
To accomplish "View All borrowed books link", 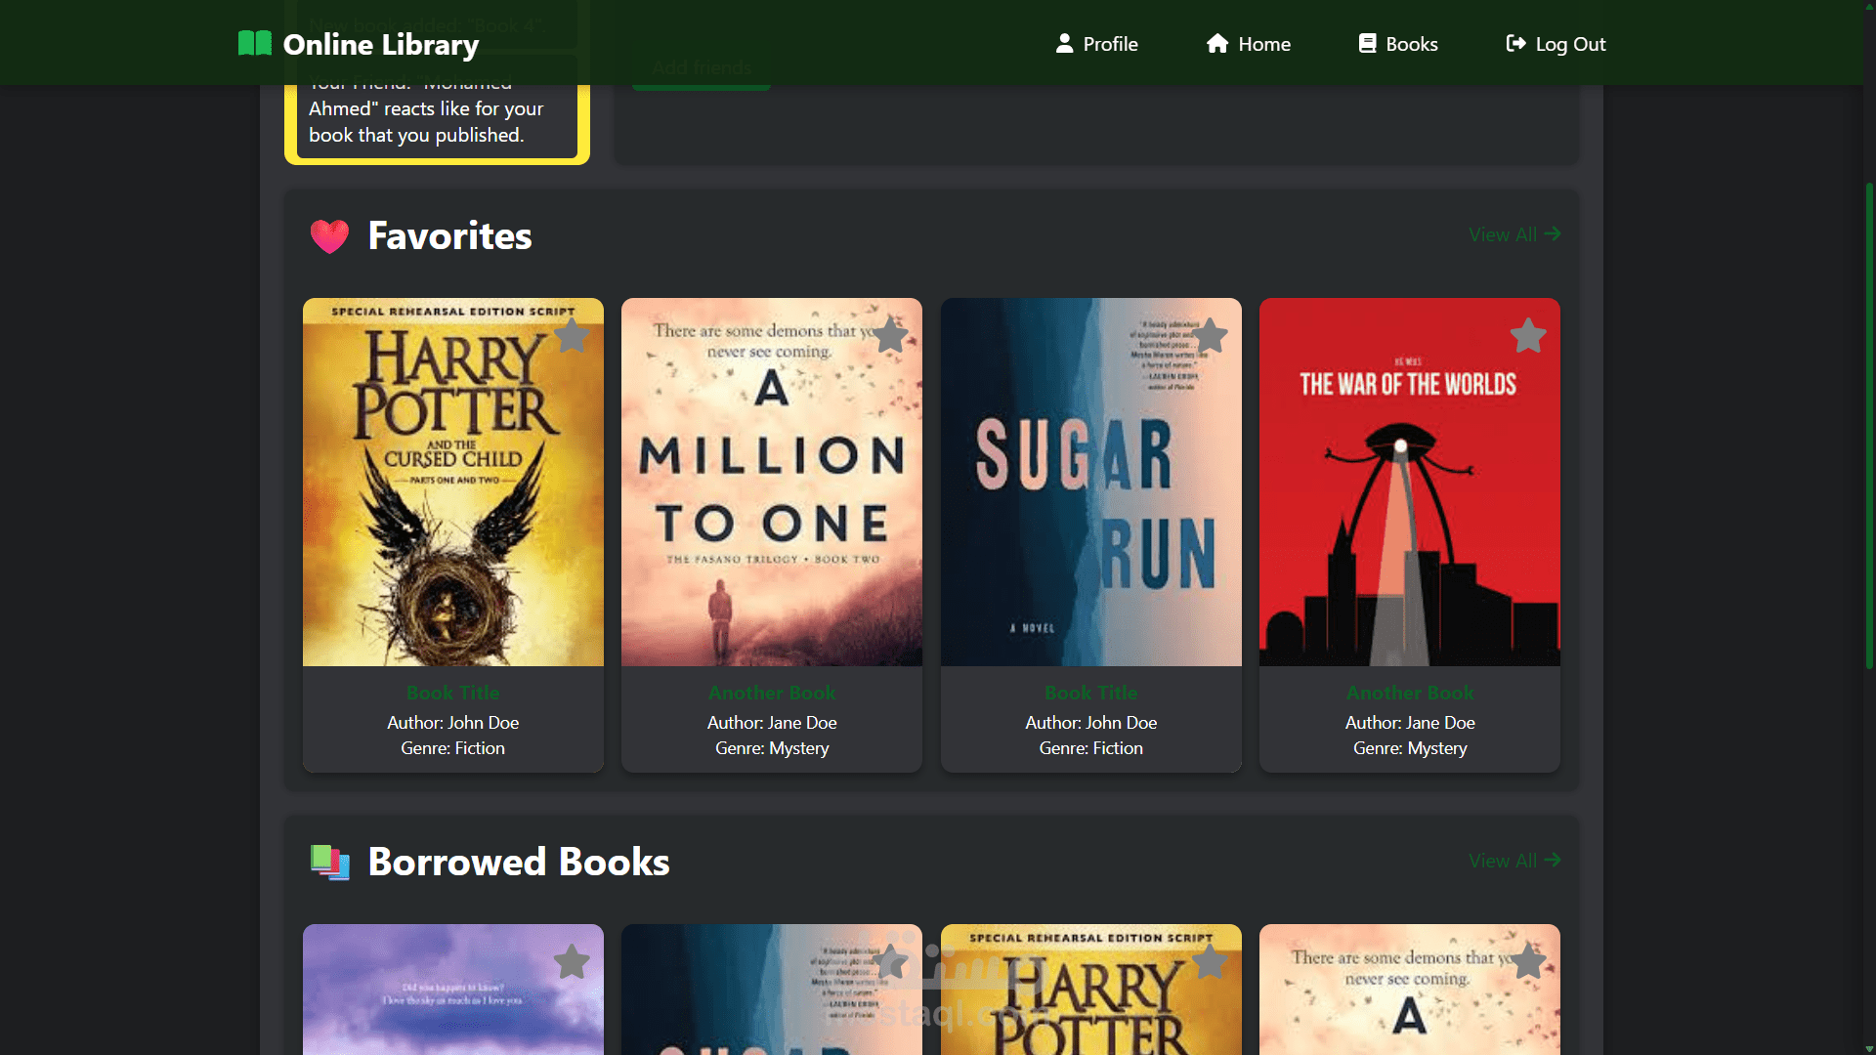I will click(x=1514, y=861).
